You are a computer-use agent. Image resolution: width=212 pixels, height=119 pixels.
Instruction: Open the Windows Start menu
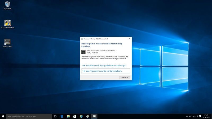click(3, 116)
